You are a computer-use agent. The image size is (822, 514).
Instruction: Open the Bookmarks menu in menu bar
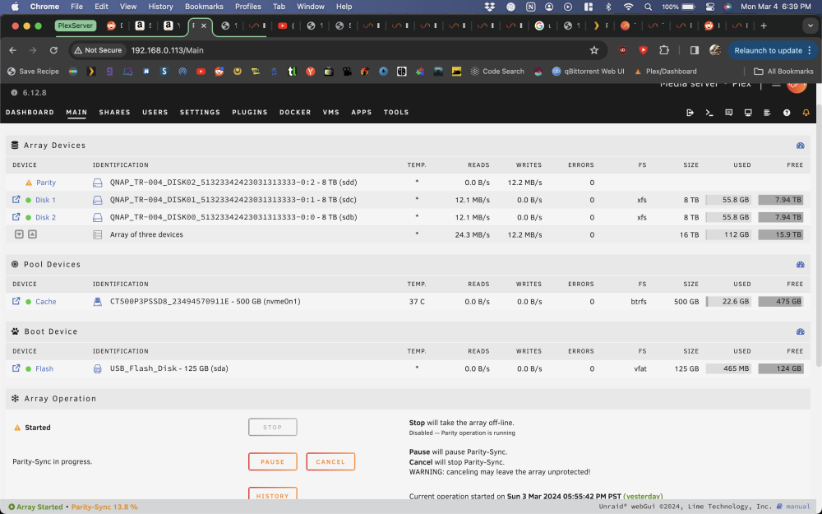coord(204,7)
